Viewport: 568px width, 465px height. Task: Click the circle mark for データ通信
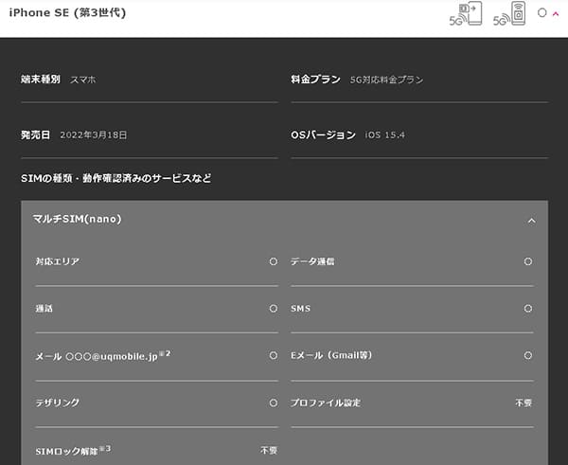(x=528, y=261)
